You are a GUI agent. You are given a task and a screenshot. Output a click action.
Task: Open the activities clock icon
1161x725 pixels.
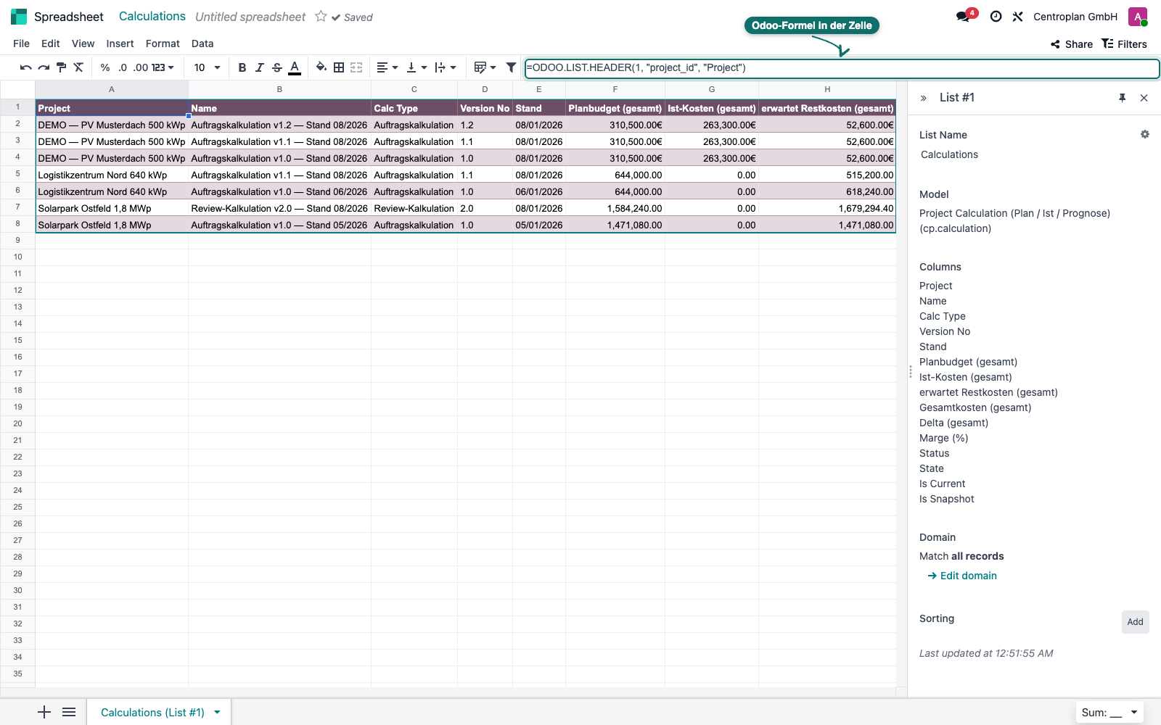tap(996, 16)
